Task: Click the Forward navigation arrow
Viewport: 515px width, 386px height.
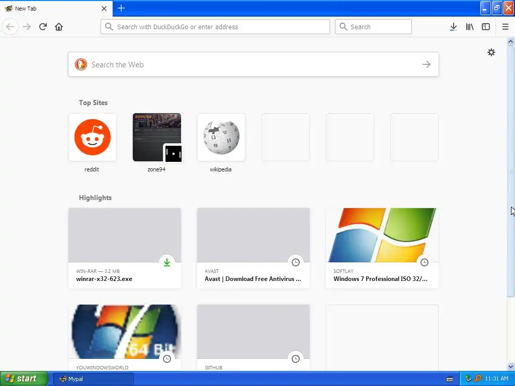Action: pyautogui.click(x=27, y=27)
